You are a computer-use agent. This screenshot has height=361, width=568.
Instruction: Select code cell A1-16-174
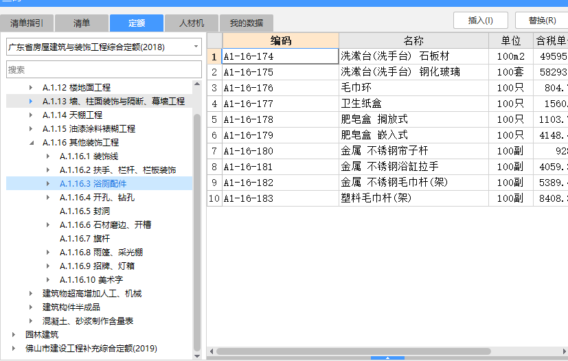pyautogui.click(x=280, y=56)
